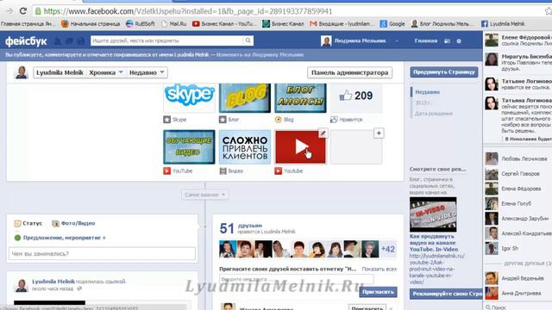Open the Сложно привлечь клиентов tile
Image resolution: width=552 pixels, height=310 pixels.
coord(245,147)
